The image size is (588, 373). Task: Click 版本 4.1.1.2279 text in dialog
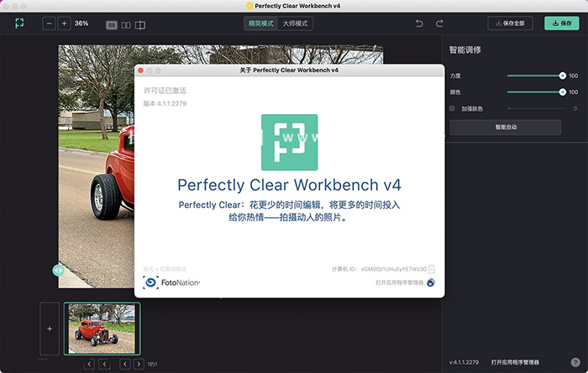(x=165, y=104)
